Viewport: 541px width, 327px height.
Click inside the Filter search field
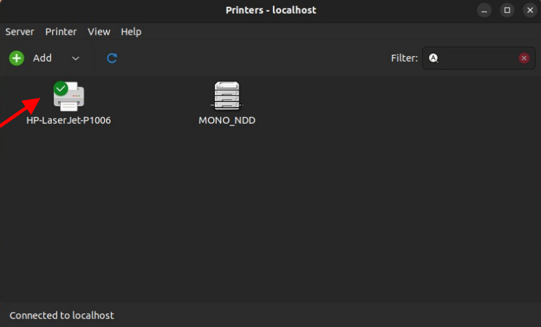pos(479,58)
